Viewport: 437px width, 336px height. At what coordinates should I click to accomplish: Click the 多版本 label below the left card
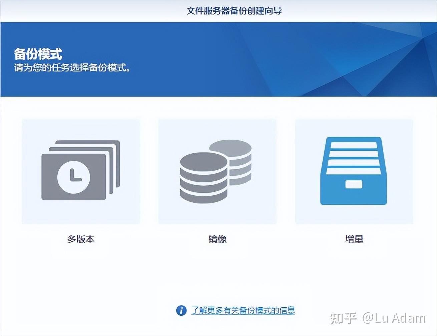81,239
